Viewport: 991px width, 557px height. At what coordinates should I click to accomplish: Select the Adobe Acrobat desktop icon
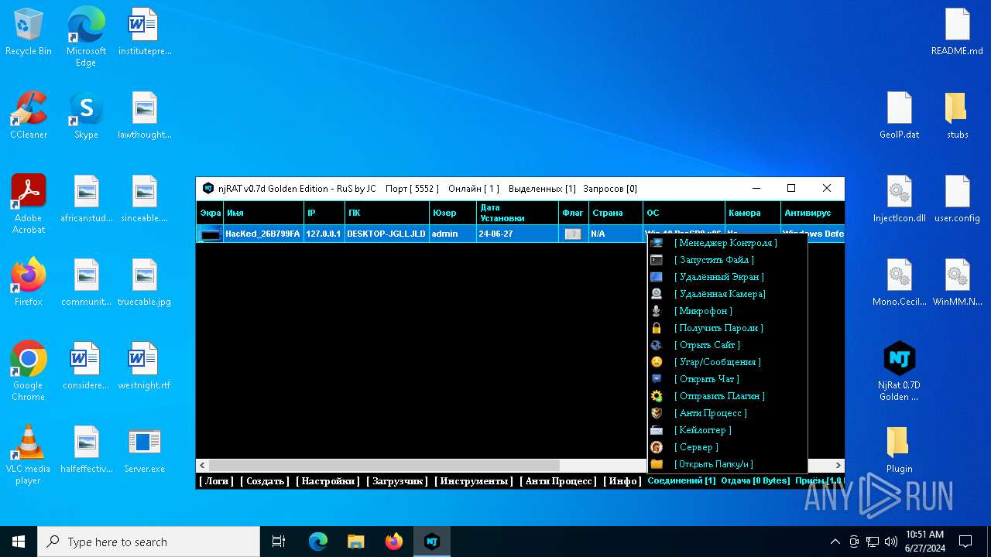pos(29,203)
